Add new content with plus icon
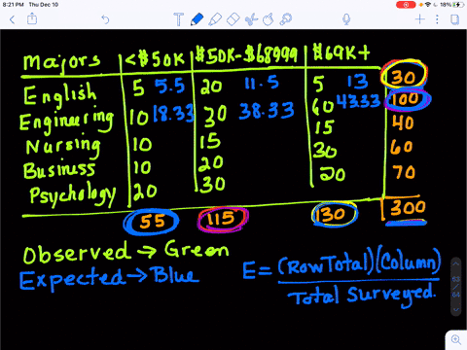The image size is (467, 350). [420, 19]
